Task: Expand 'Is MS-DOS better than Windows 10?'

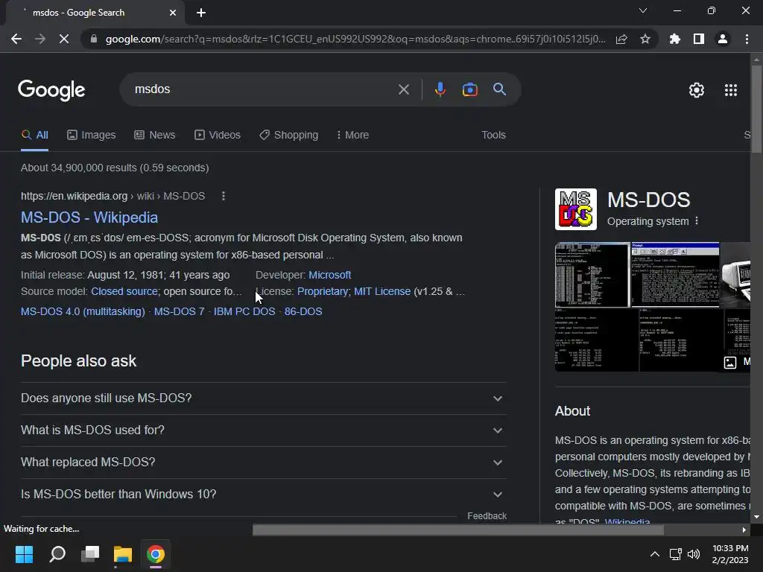Action: 263,495
